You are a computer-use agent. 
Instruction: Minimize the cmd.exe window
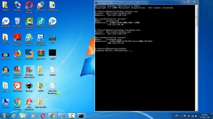pos(184,2)
